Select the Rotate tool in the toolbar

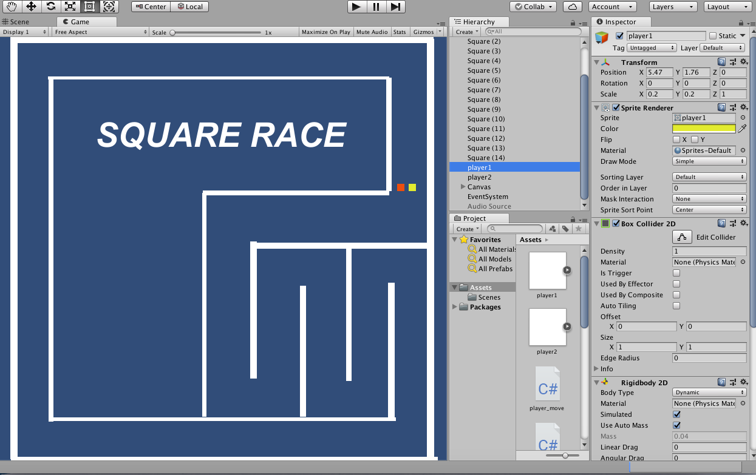[50, 7]
